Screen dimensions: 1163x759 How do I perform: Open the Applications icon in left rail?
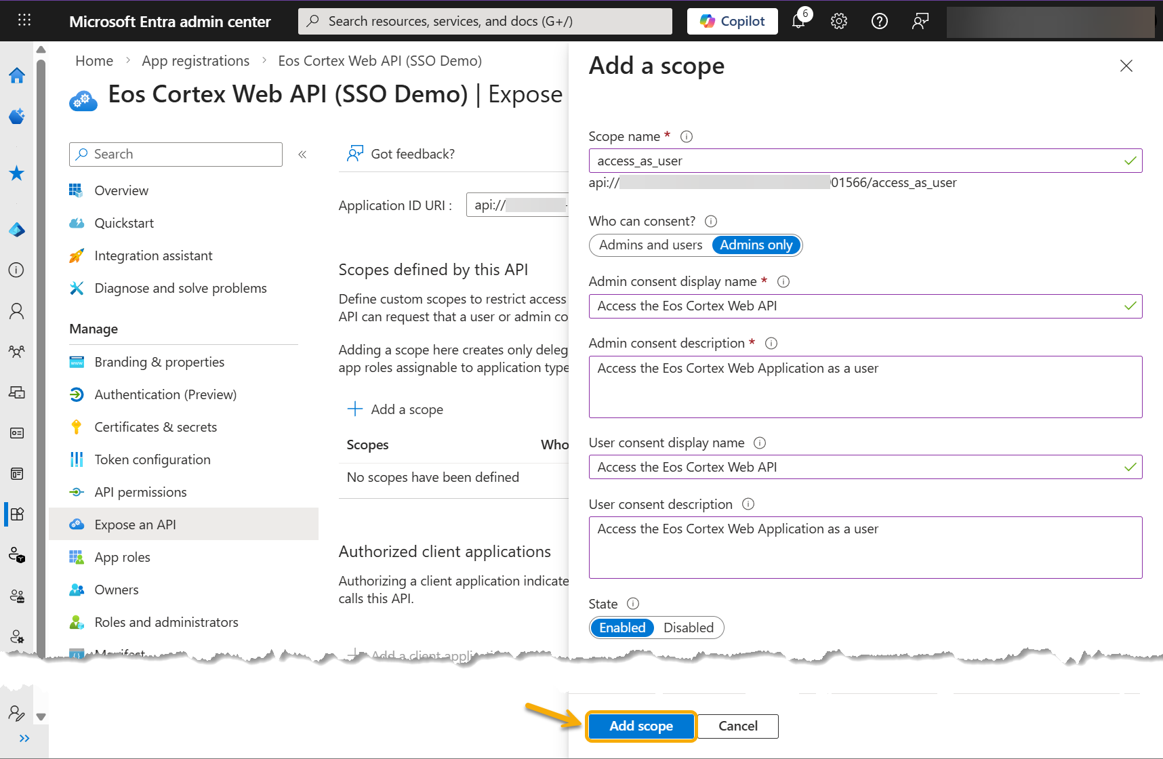pos(17,514)
